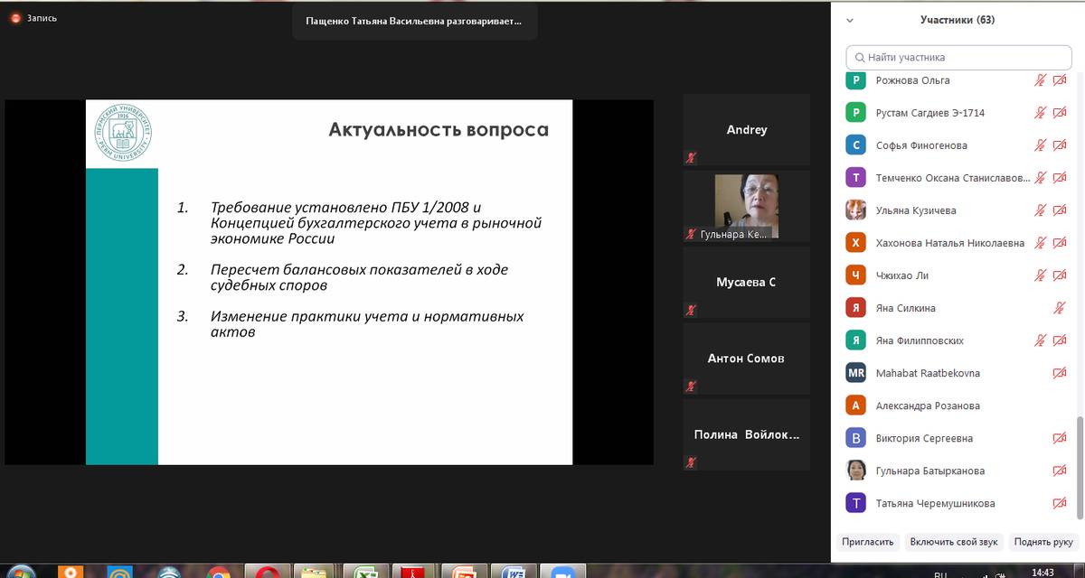Image resolution: width=1085 pixels, height=578 pixels.
Task: Click the red recording indicator icon
Action: 14,18
